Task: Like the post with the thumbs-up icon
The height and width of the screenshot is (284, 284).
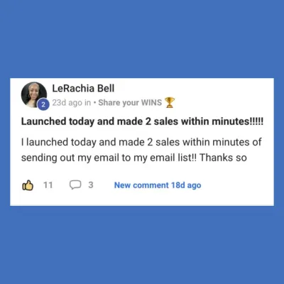Action: [x=28, y=185]
